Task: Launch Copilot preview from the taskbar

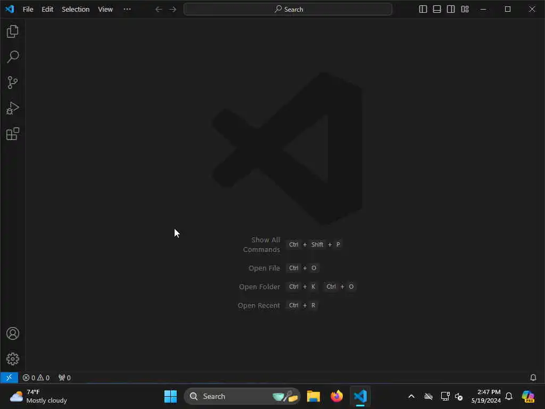Action: pos(528,396)
